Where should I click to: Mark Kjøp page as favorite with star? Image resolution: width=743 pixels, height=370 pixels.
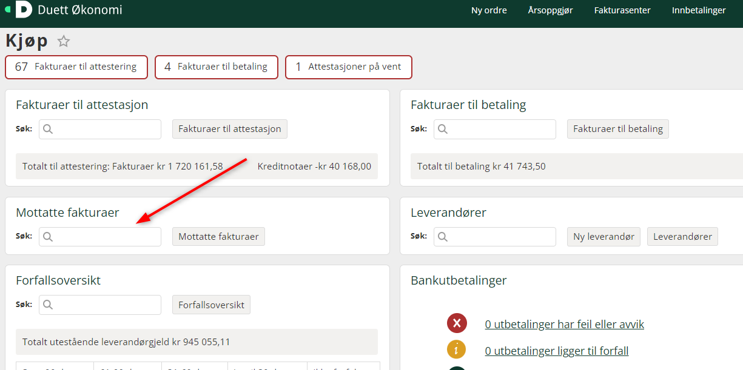(x=64, y=41)
